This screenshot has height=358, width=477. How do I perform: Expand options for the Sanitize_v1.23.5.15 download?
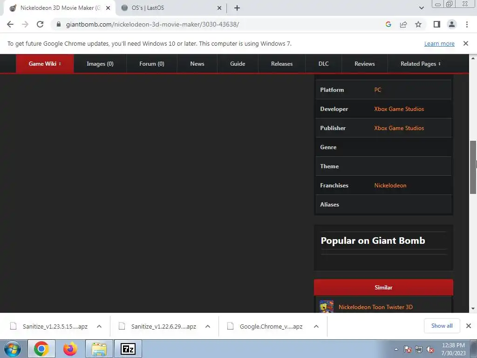point(99,326)
